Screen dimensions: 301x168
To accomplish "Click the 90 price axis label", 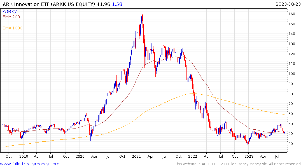I will pyautogui.click(x=291, y=84).
